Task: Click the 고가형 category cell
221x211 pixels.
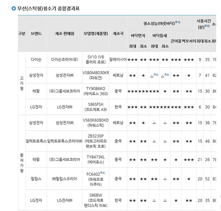Action: point(21,83)
